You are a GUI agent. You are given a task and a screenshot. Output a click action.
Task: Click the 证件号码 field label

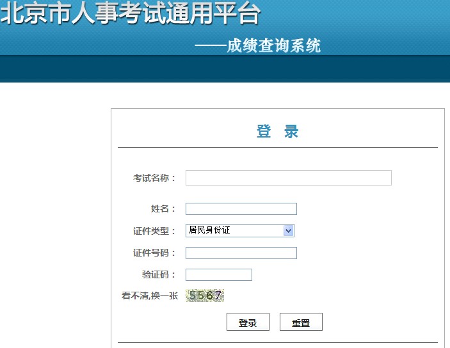(x=154, y=253)
